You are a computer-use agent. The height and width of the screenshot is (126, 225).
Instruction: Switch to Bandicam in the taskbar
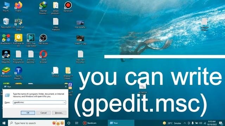90,123
